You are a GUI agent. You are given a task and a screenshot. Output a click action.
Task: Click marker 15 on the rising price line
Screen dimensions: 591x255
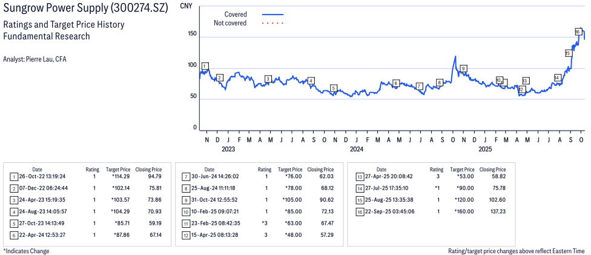[568, 53]
